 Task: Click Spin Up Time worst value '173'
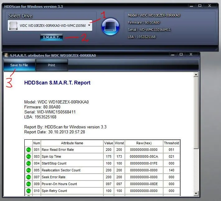(x=119, y=156)
